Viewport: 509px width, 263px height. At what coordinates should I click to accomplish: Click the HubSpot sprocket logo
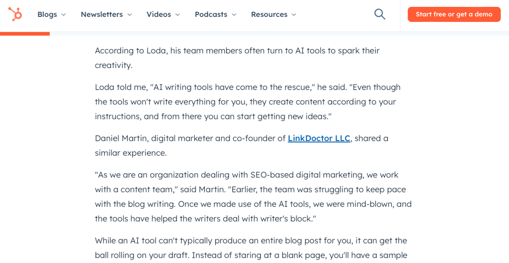pyautogui.click(x=15, y=14)
